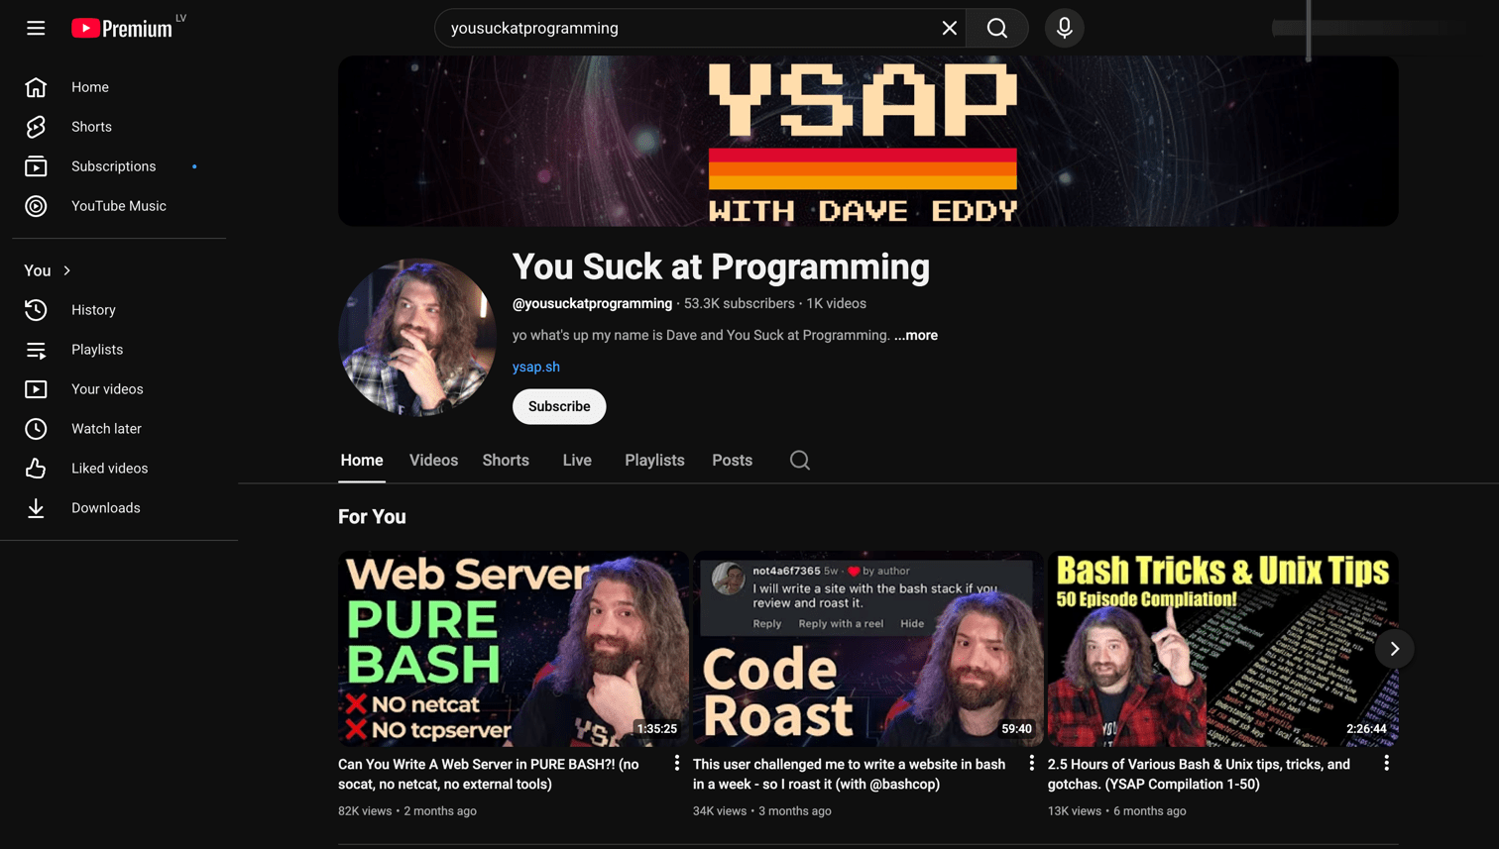Search within this channel
Viewport: 1499px width, 849px height.
tap(800, 461)
